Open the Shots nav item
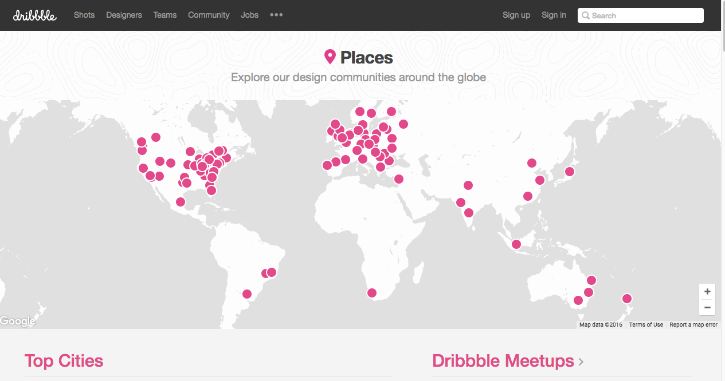Viewport: 725px width, 381px height. 84,15
